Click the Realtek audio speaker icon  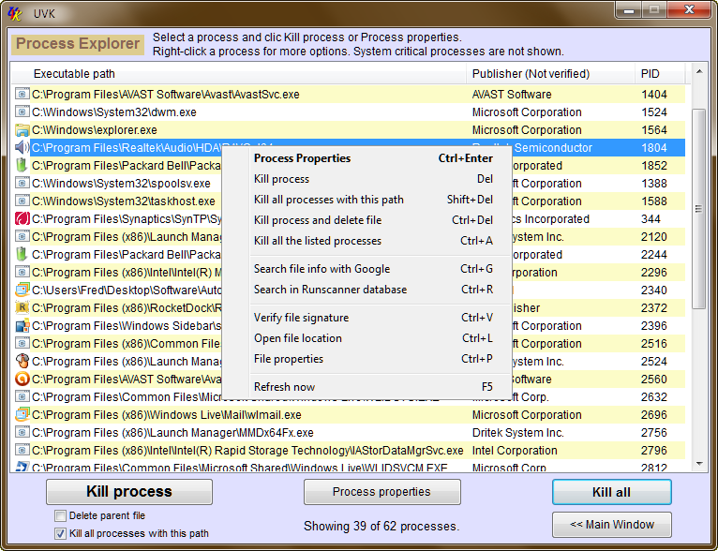pyautogui.click(x=22, y=148)
